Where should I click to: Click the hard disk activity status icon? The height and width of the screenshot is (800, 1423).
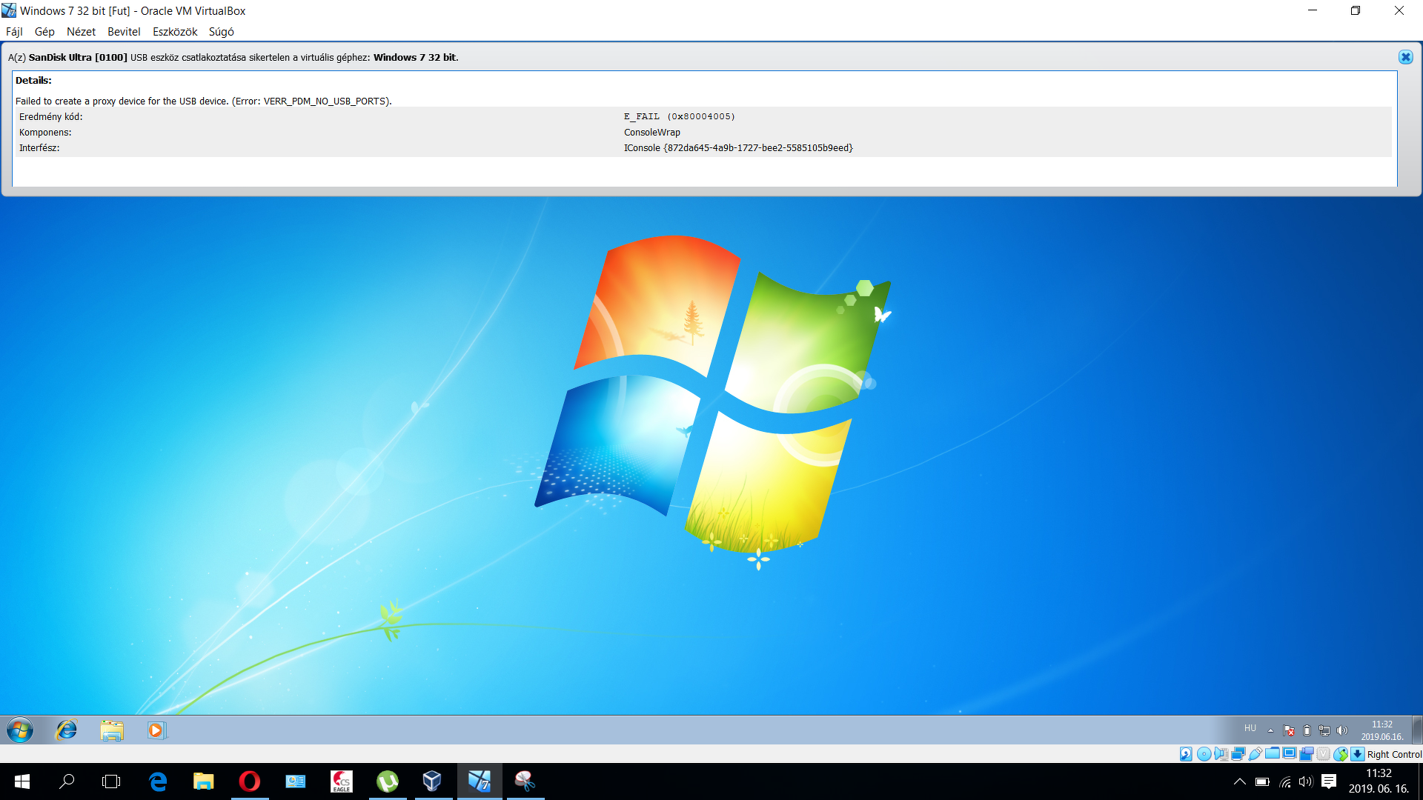point(1186,754)
